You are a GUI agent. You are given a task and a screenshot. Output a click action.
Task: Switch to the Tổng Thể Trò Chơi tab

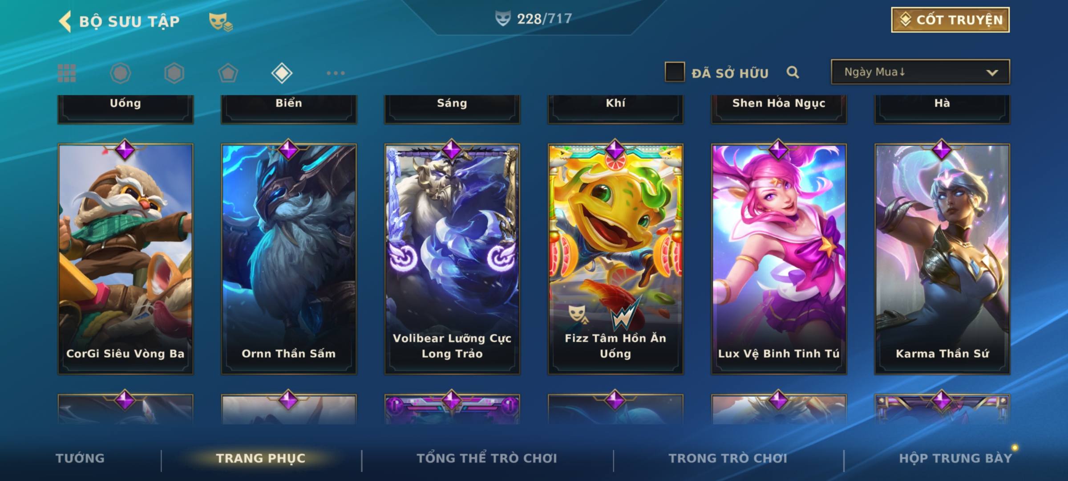[487, 458]
